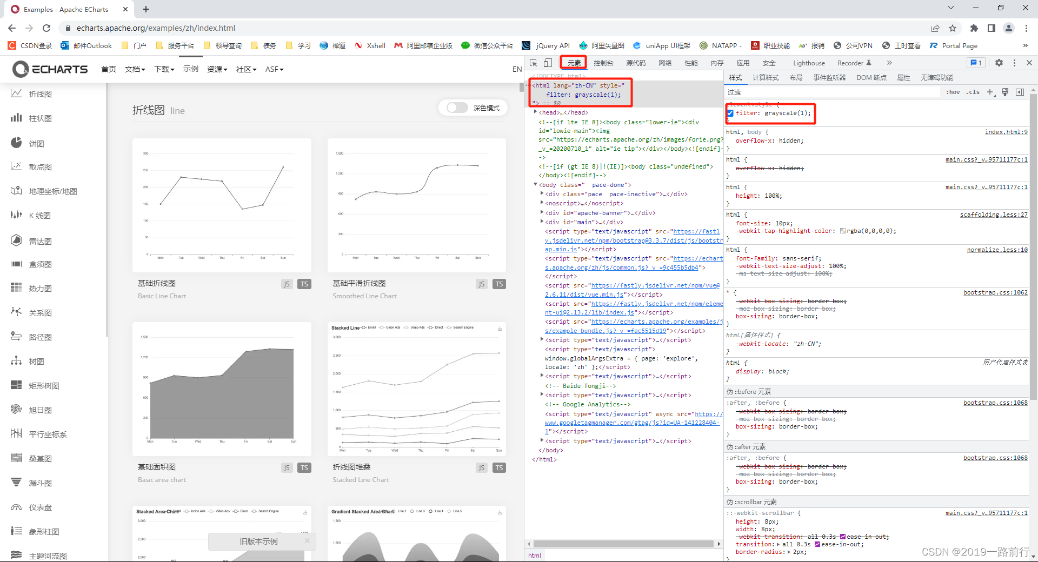1038x562 pixels.
Task: Open index.html:9 source link in Styles
Action: pos(1006,132)
